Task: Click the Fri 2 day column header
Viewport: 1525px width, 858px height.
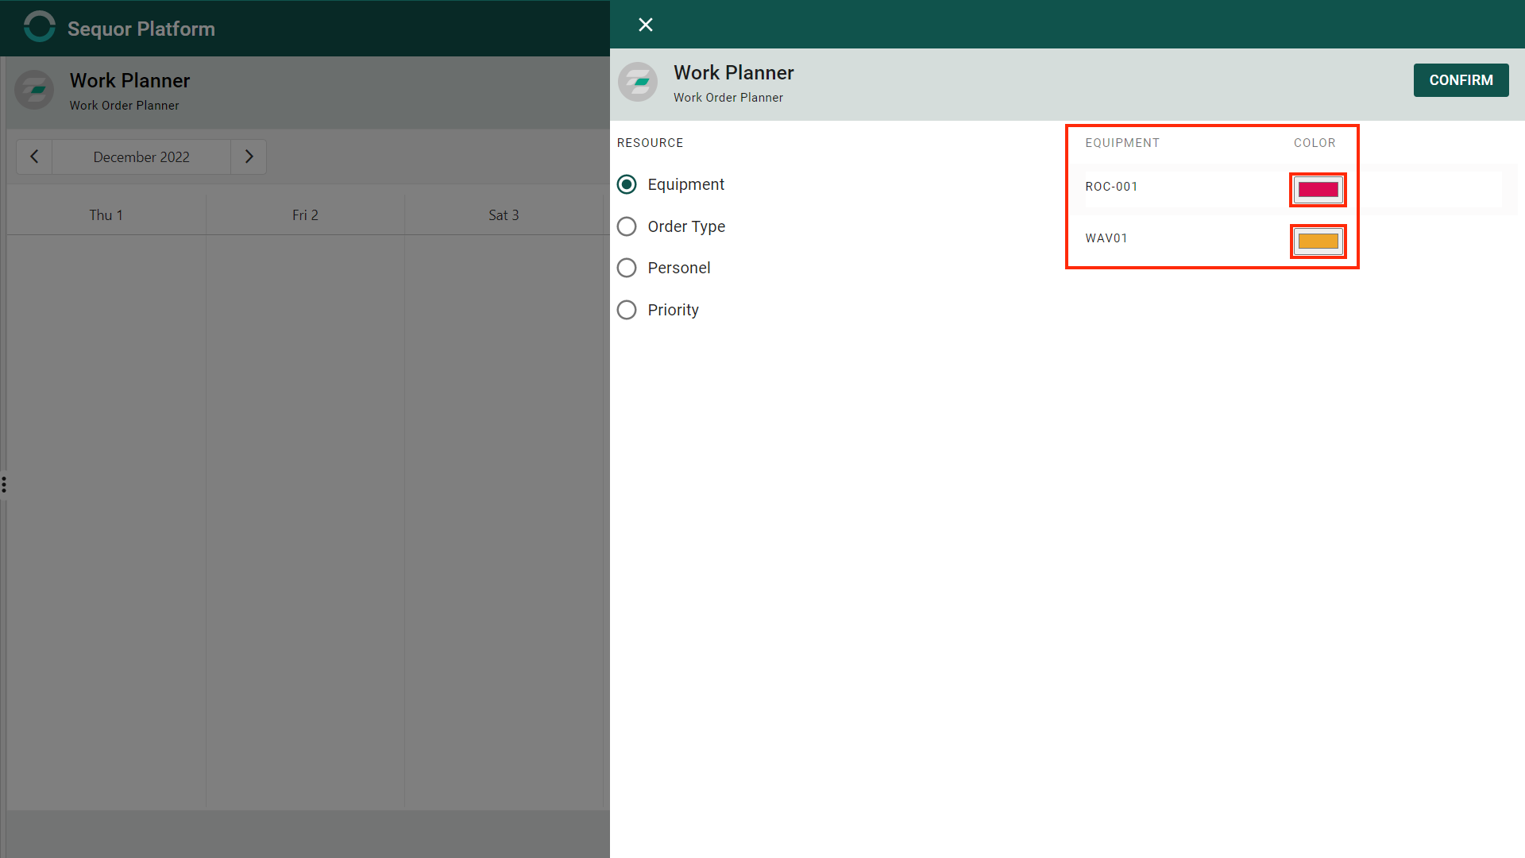Action: pyautogui.click(x=305, y=215)
